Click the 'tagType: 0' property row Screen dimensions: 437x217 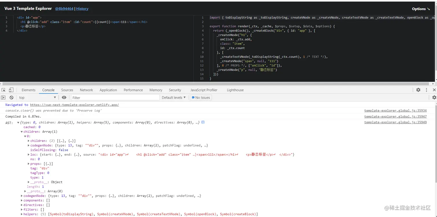pyautogui.click(x=40, y=173)
